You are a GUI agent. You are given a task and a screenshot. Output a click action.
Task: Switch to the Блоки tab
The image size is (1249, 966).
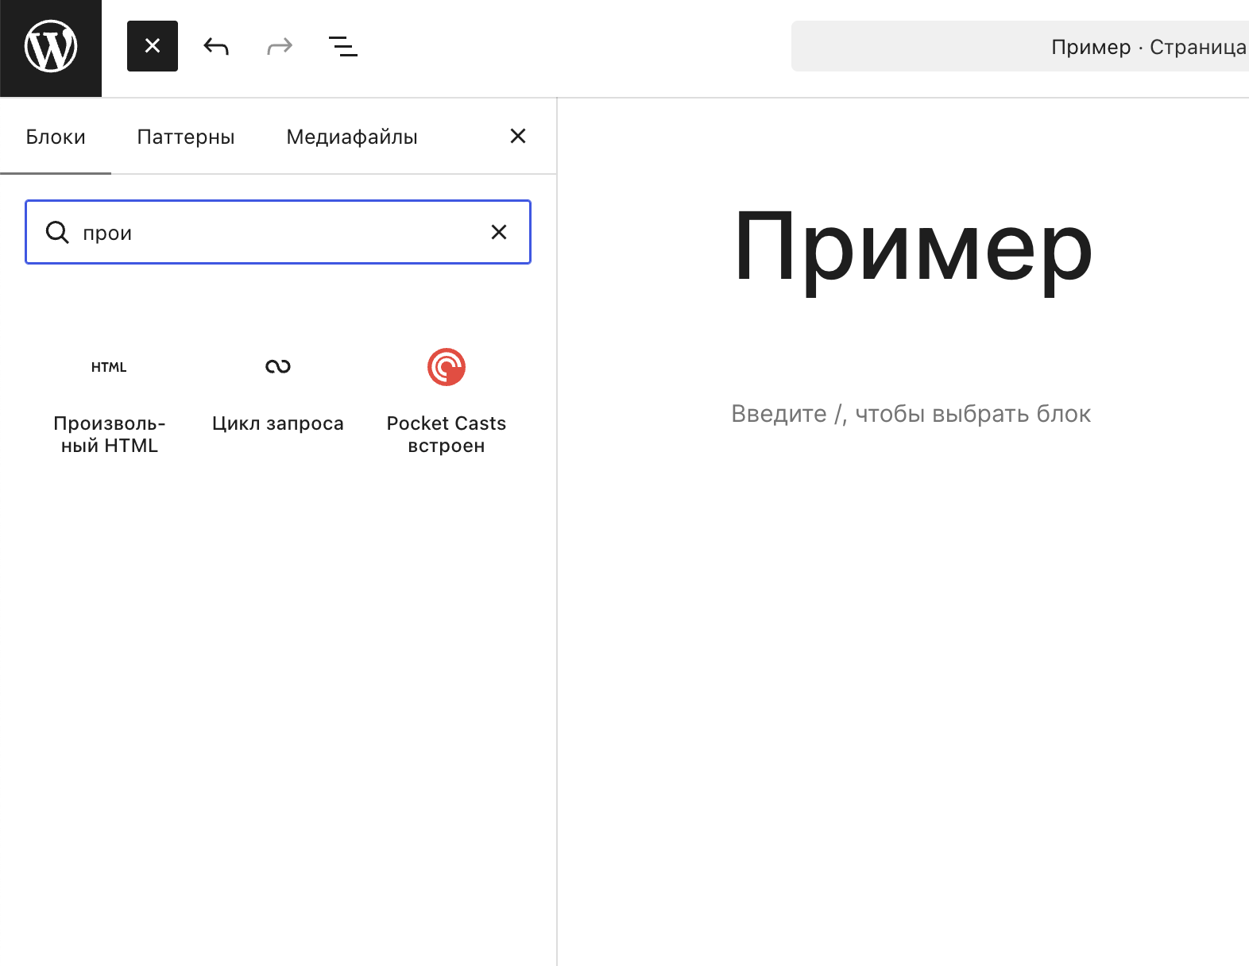pyautogui.click(x=56, y=137)
